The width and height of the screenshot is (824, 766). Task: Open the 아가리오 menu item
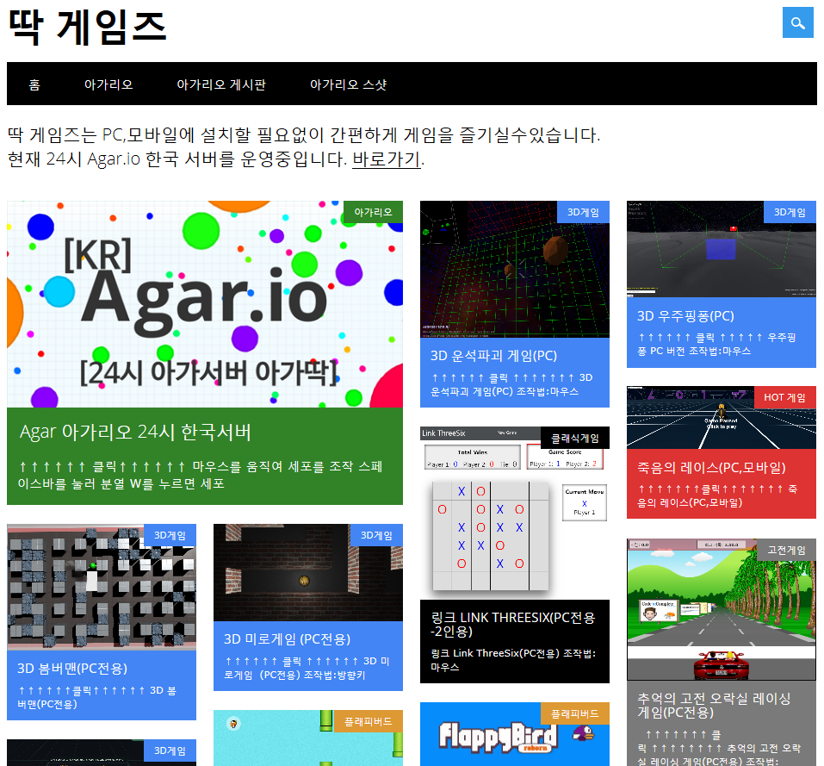pos(108,84)
